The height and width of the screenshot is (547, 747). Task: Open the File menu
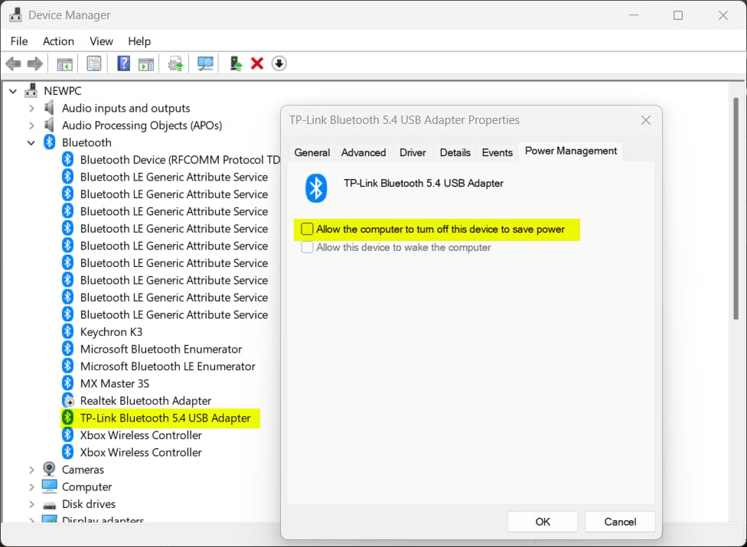pyautogui.click(x=19, y=41)
